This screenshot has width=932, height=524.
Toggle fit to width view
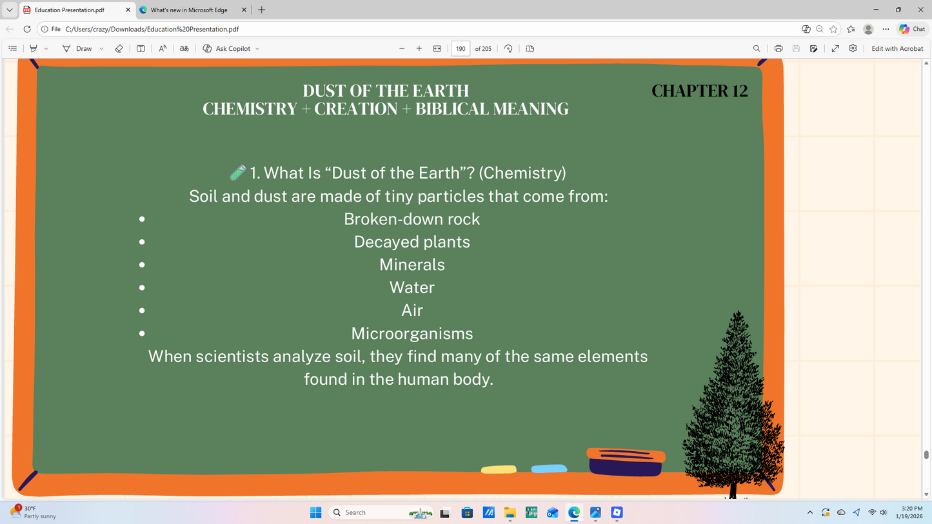(437, 48)
